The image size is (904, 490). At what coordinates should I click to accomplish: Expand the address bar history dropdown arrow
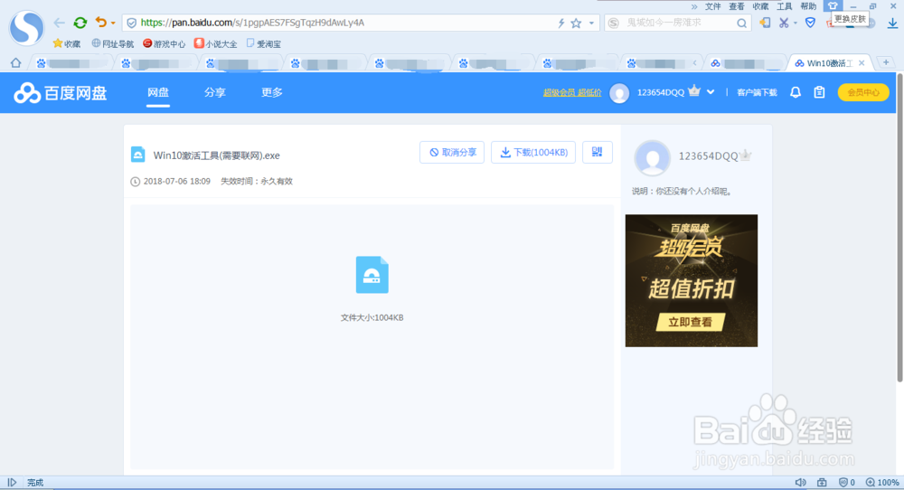(x=591, y=24)
